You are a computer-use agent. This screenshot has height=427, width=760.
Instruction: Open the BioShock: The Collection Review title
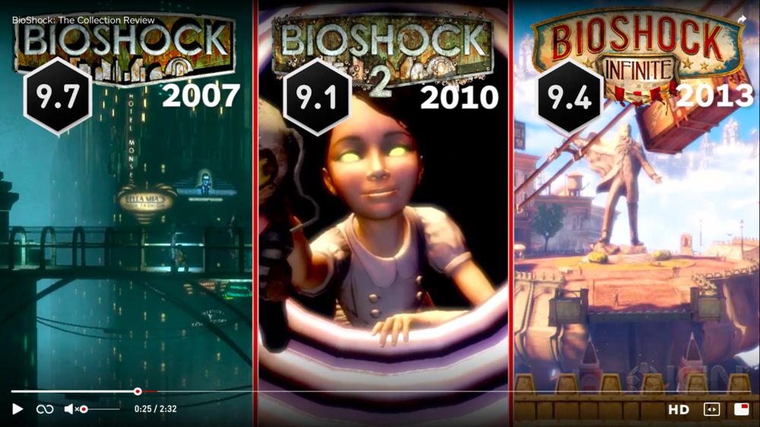84,21
